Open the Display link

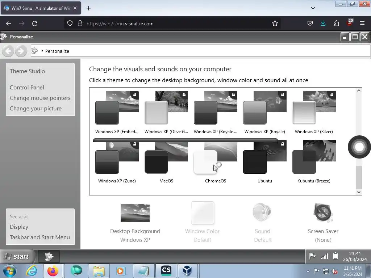(x=19, y=227)
